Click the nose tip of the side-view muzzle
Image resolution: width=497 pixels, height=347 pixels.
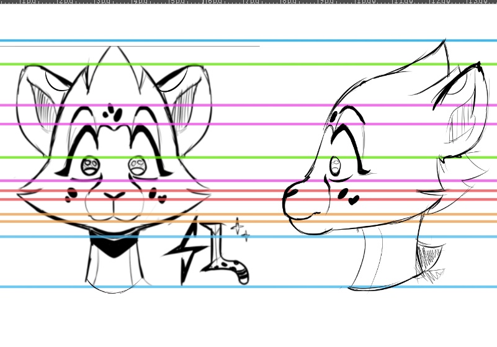point(289,194)
